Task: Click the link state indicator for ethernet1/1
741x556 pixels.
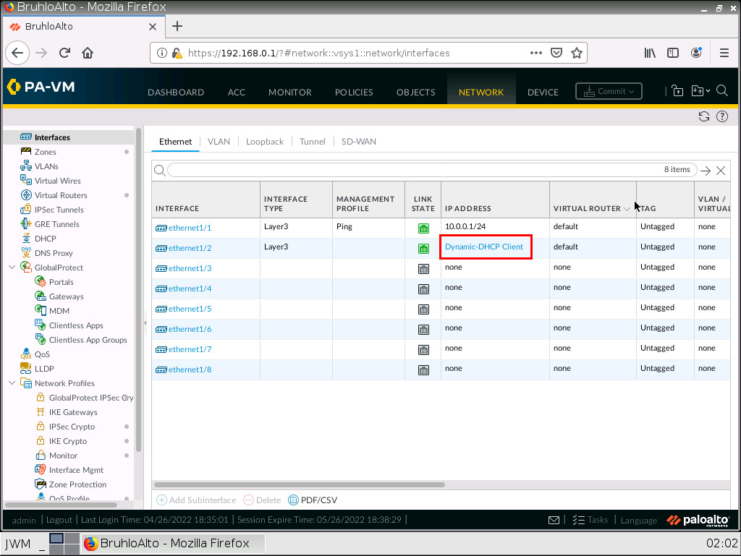Action: (423, 226)
